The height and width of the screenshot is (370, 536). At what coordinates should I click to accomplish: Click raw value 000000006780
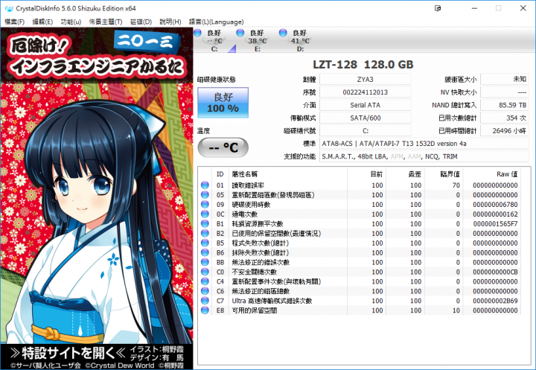[495, 205]
